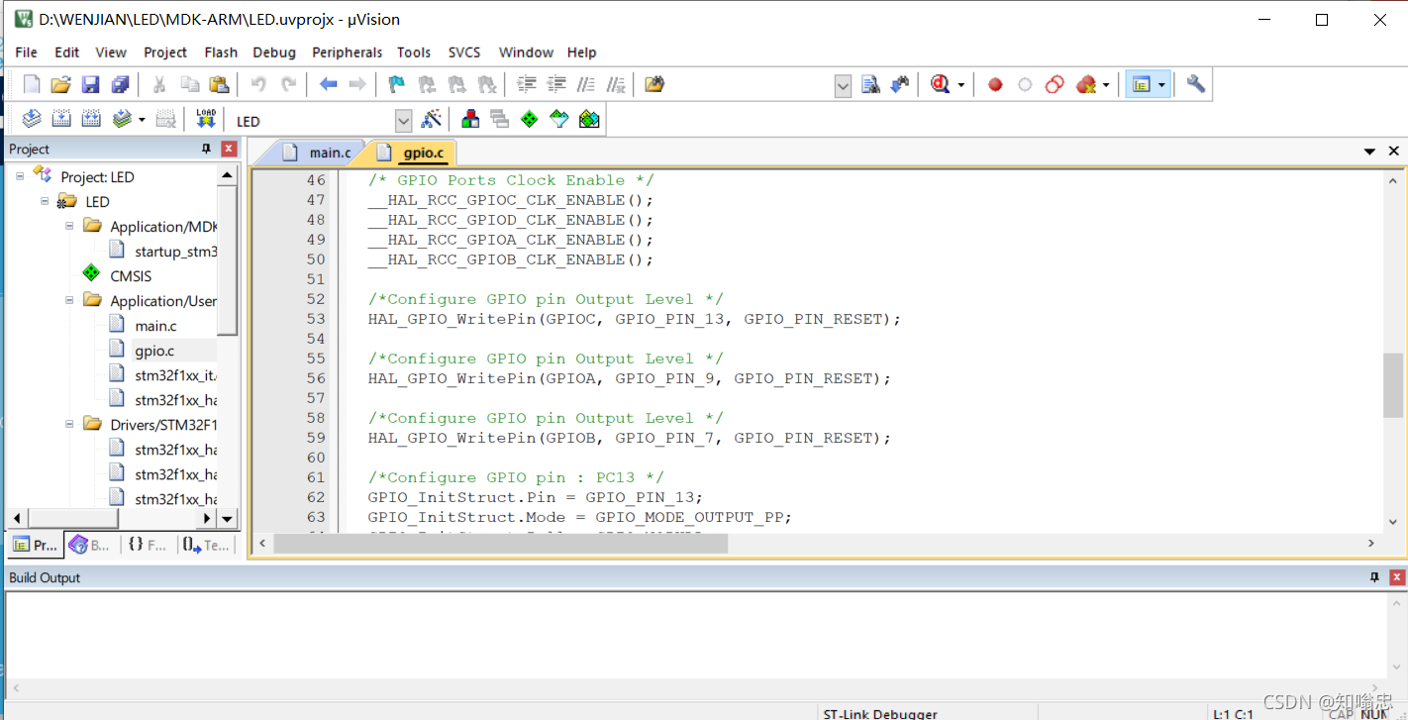Click the Paste clipboard icon
Viewport: 1408px width, 720px height.
click(219, 84)
